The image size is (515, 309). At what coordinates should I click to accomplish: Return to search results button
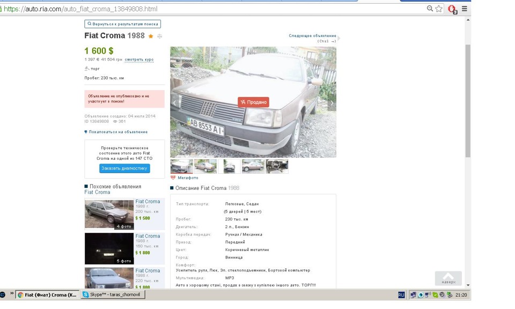(x=122, y=24)
